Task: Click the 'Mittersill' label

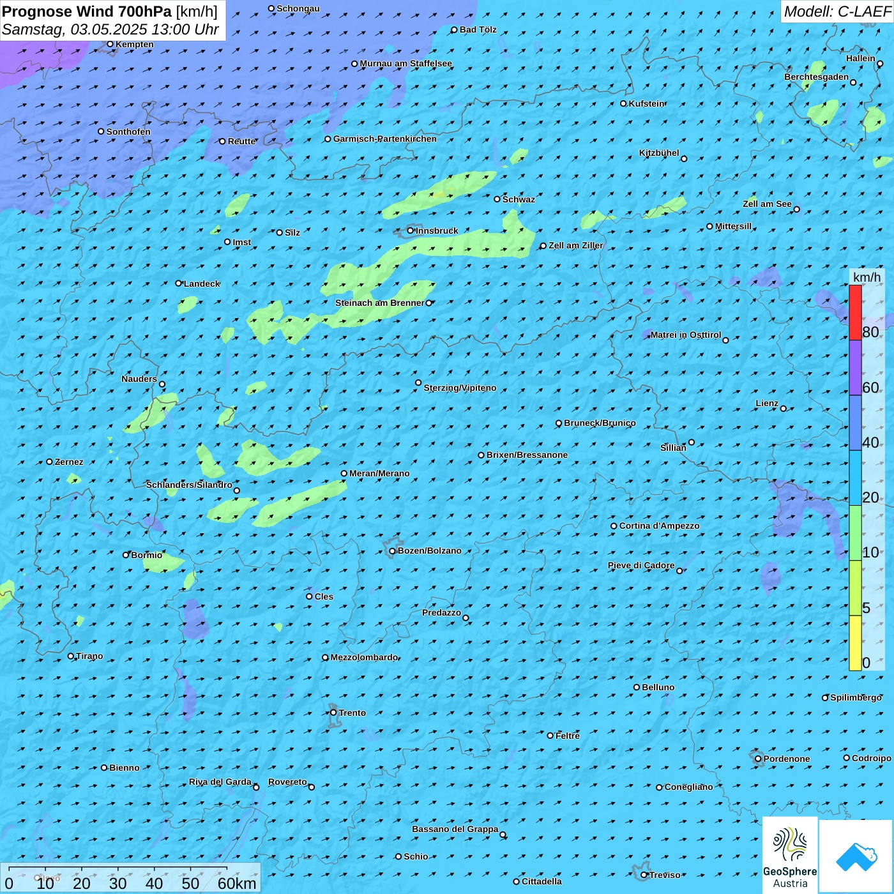Action: tap(734, 226)
